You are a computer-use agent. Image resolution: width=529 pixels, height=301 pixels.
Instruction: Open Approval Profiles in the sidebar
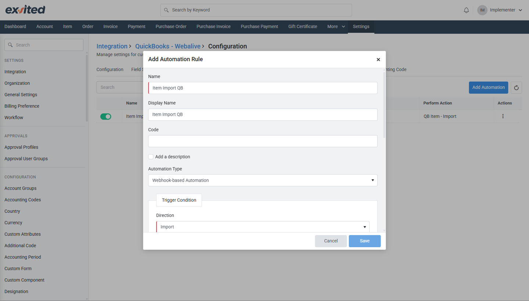click(21, 147)
